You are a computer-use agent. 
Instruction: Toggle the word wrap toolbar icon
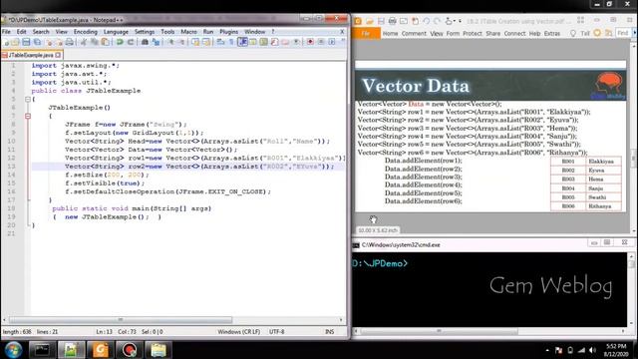coord(220,42)
